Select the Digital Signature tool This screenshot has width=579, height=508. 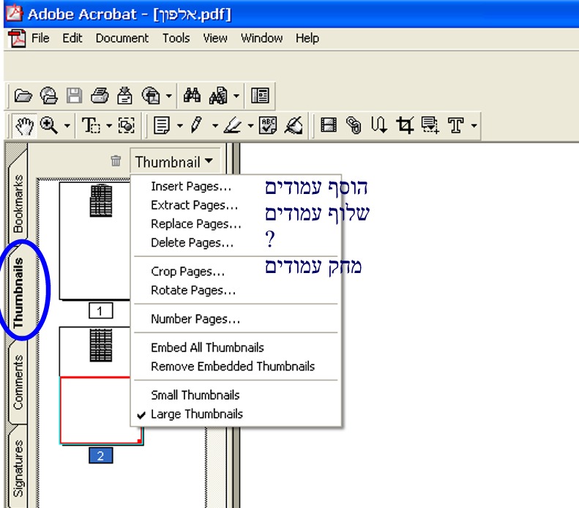pyautogui.click(x=294, y=125)
